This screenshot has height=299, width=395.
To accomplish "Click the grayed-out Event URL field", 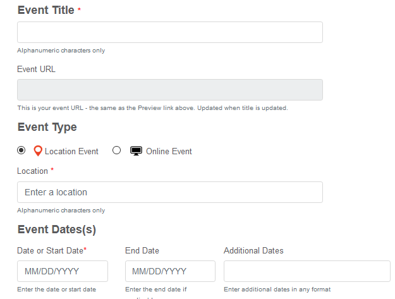I will [x=170, y=90].
